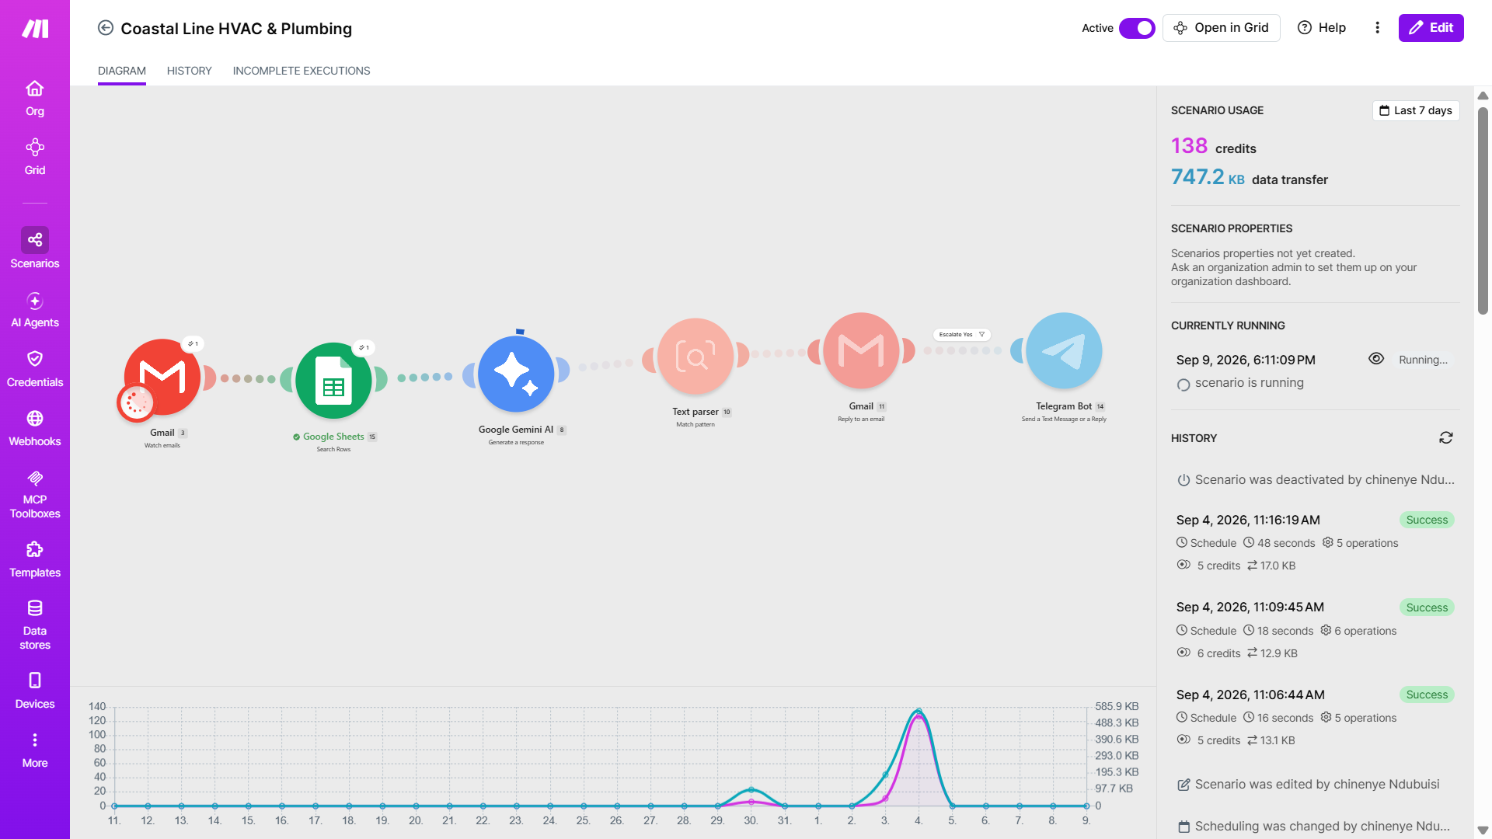Click Open in Grid button

coord(1221,28)
